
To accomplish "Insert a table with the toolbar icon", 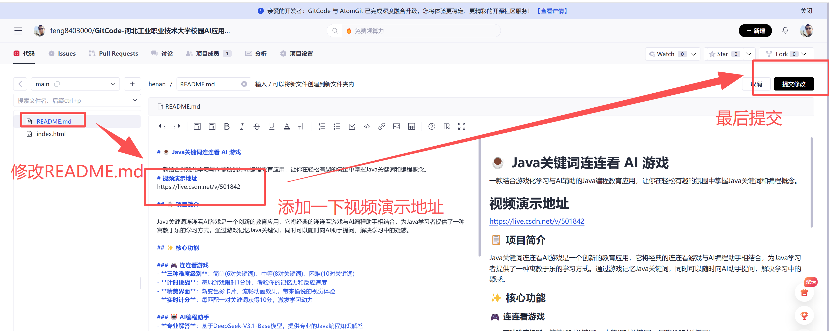I will pyautogui.click(x=411, y=126).
